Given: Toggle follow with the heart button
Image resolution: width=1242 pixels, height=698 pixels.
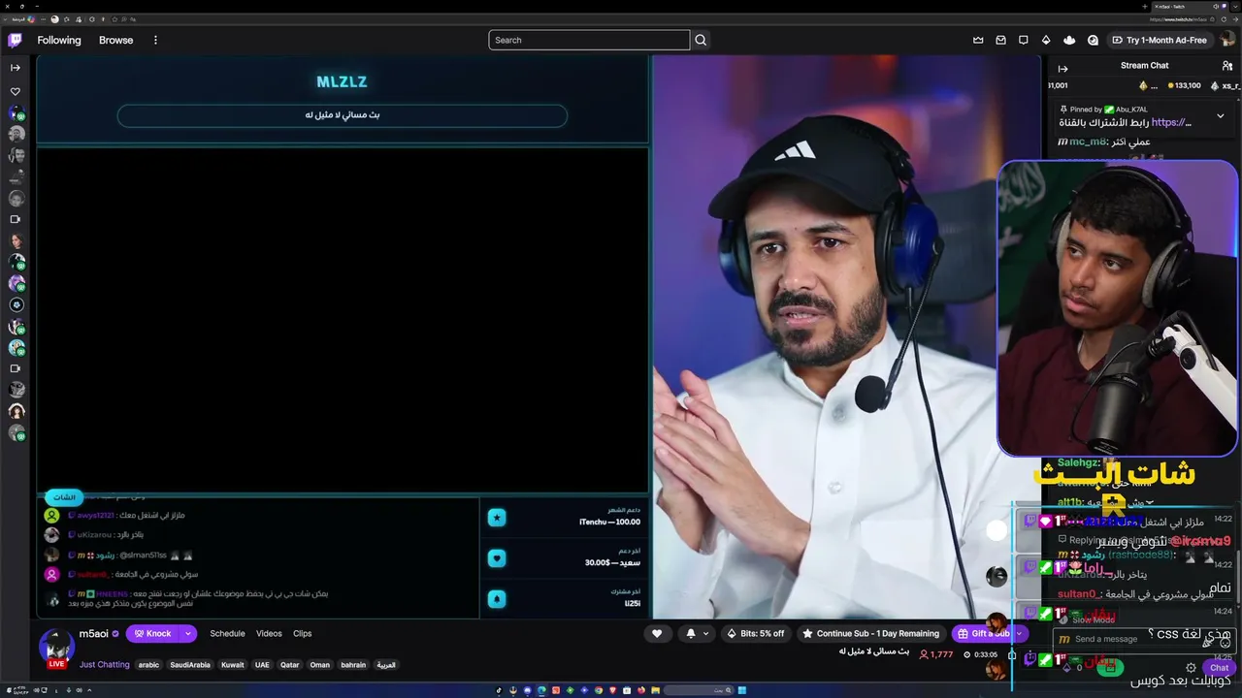Looking at the screenshot, I should 657,633.
